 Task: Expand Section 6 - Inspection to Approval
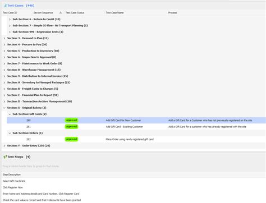coord(4,57)
